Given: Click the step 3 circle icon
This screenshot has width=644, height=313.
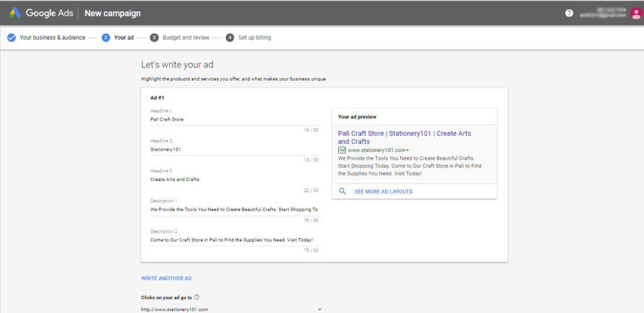Looking at the screenshot, I should 155,38.
